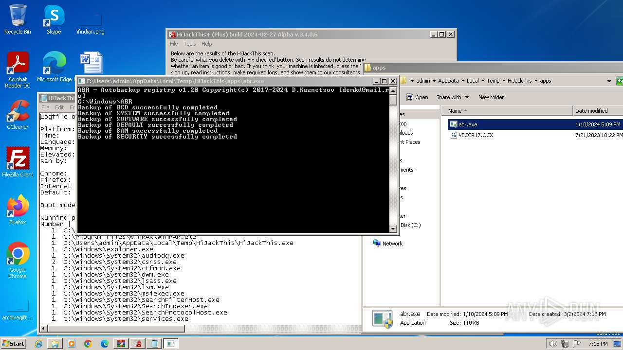This screenshot has height=350, width=623.
Task: Select abr.exe in file list
Action: (535, 124)
